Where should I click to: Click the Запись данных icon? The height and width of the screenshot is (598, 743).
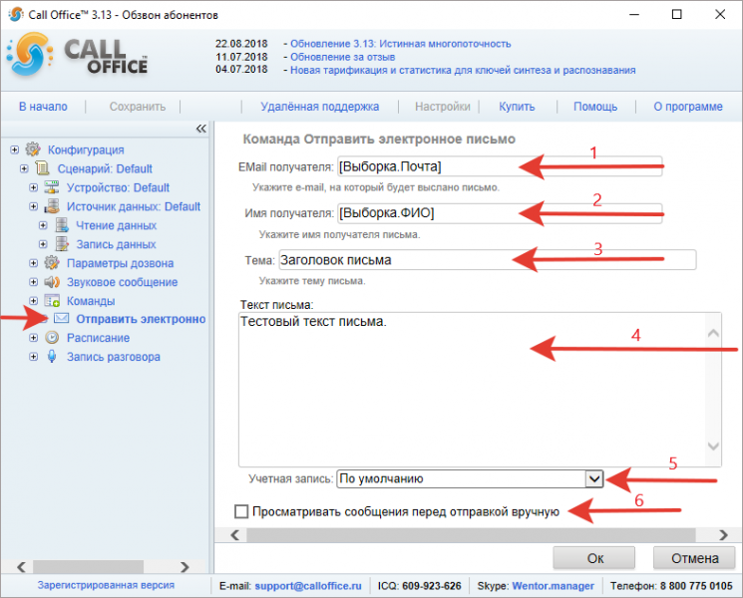(x=62, y=244)
